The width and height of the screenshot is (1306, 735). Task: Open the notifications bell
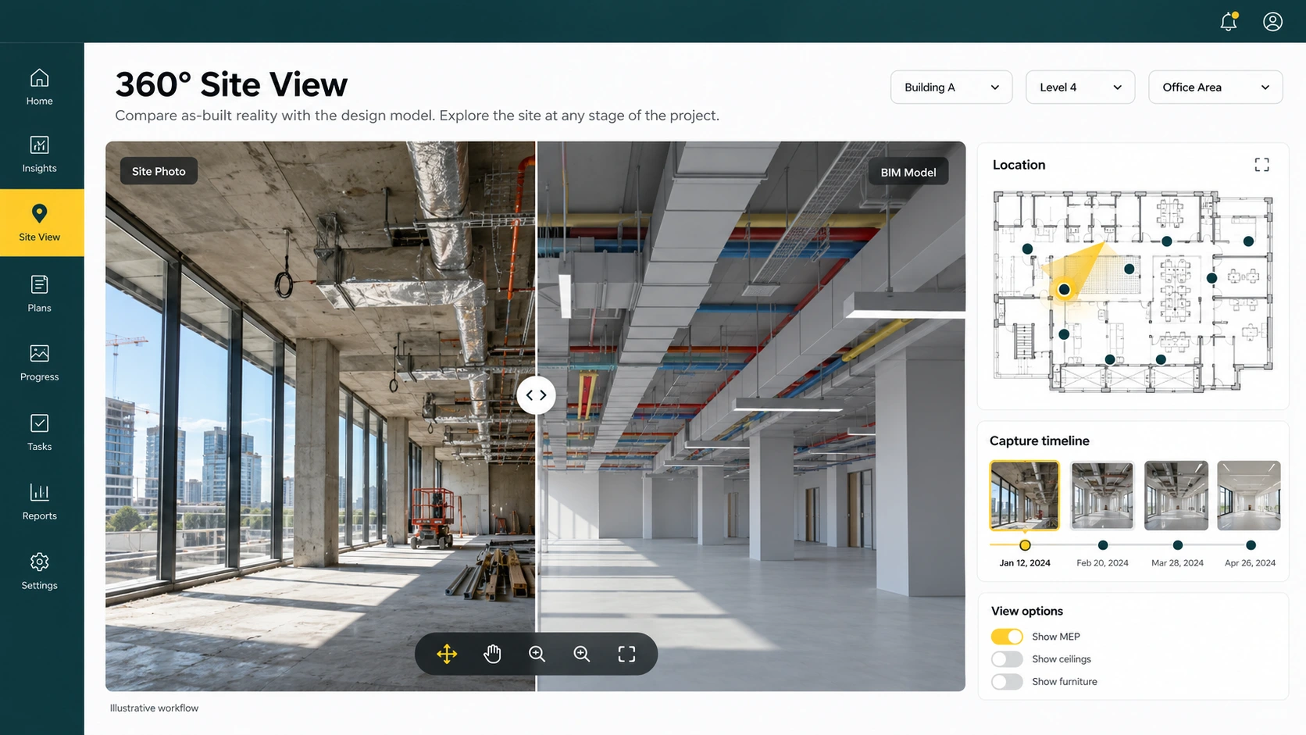1229,21
